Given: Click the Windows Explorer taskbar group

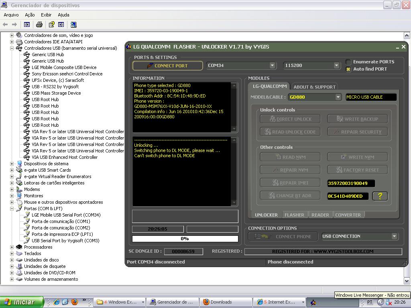Looking at the screenshot, I should pyautogui.click(x=120, y=302).
